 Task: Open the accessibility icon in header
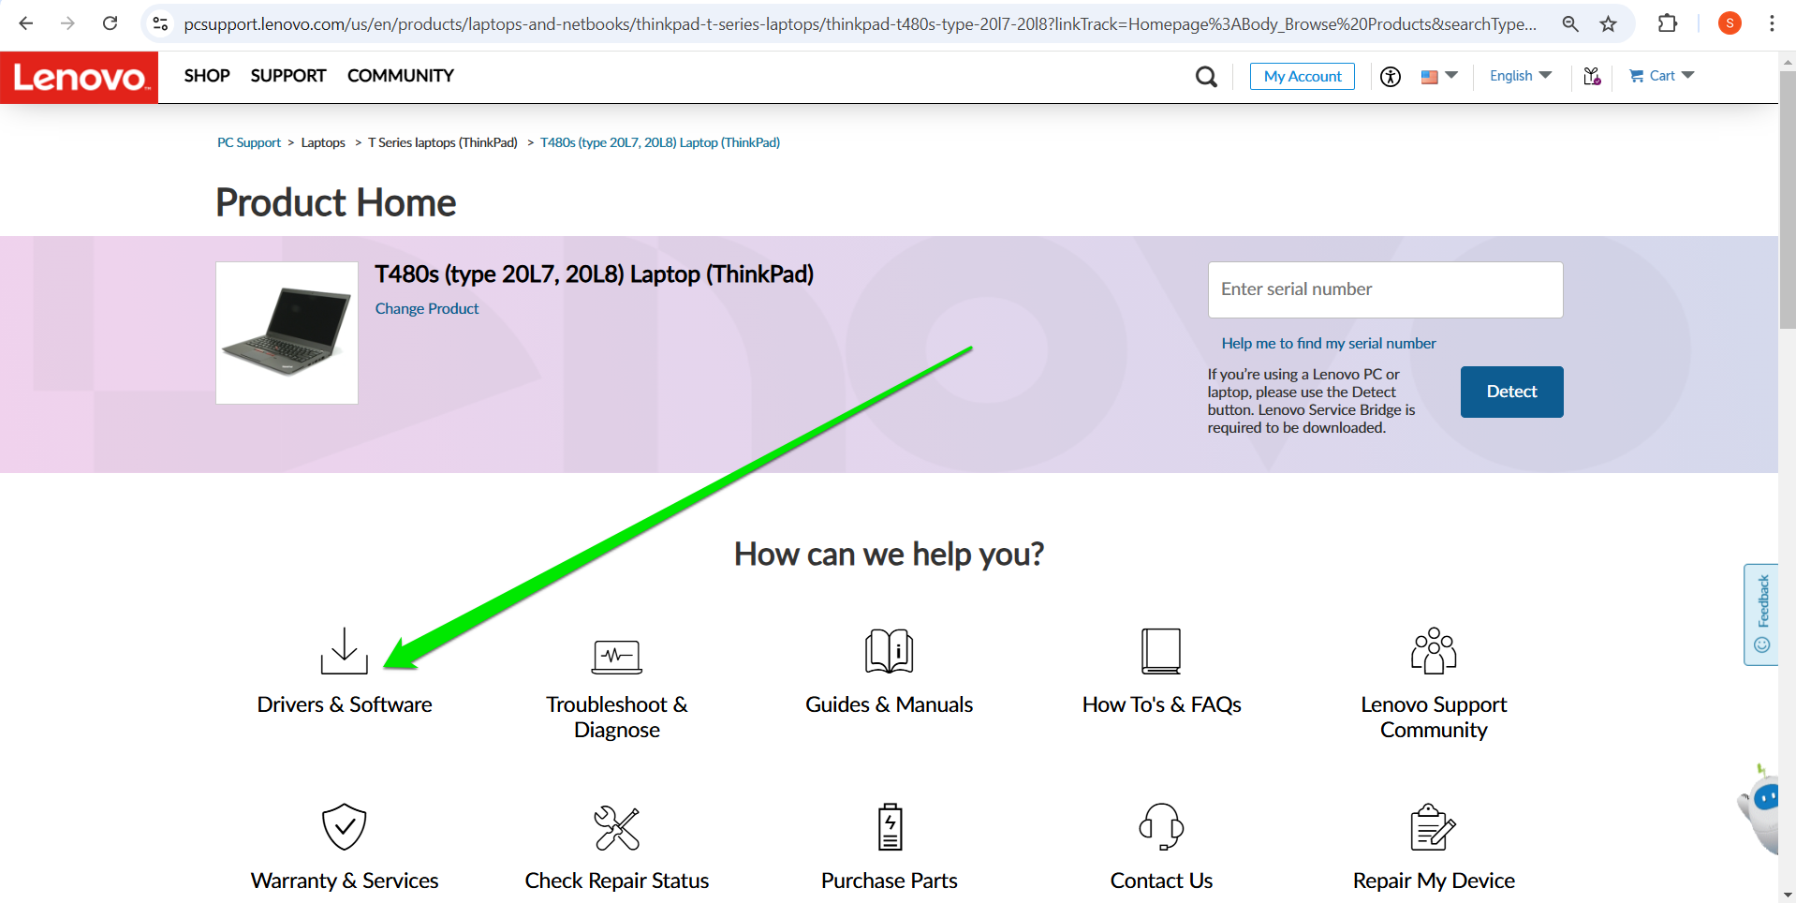coord(1391,77)
